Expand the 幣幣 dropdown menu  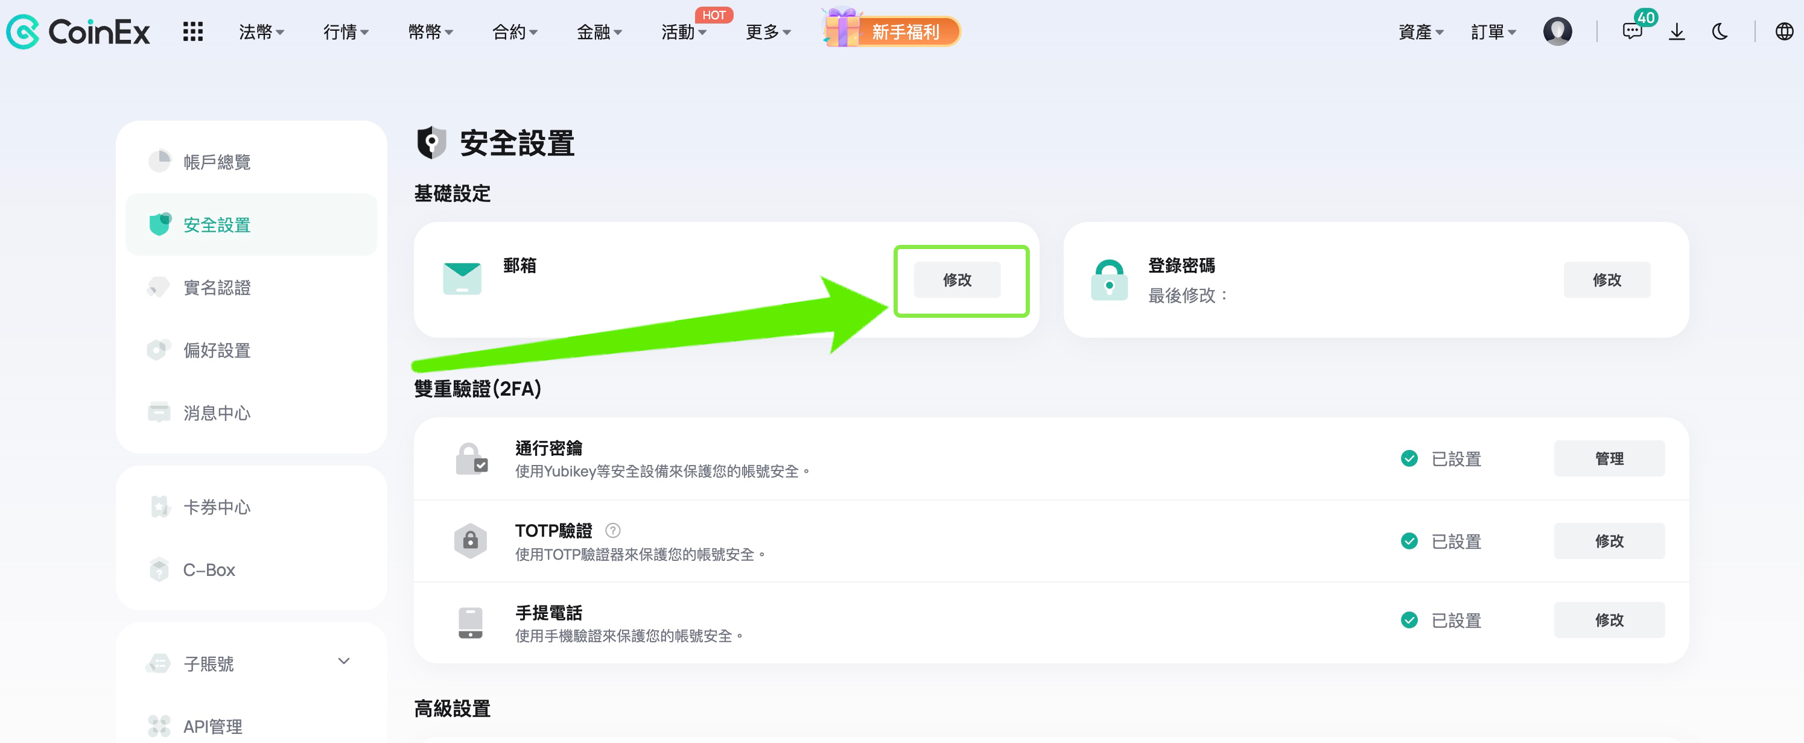tap(431, 32)
